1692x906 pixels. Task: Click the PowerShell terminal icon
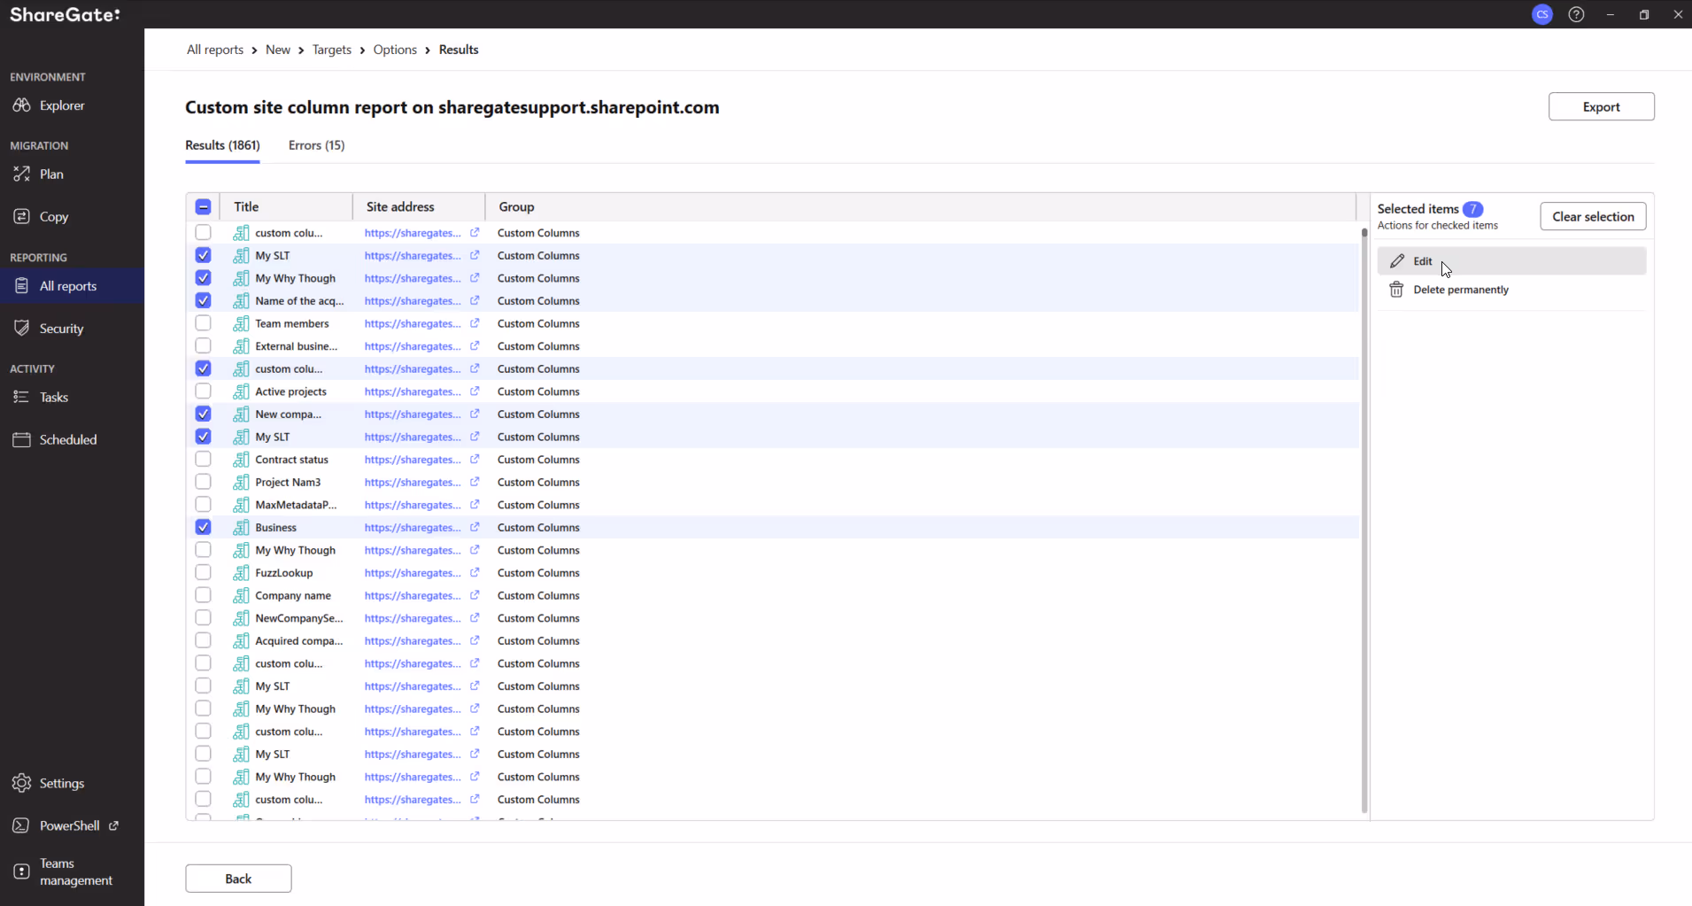[21, 825]
